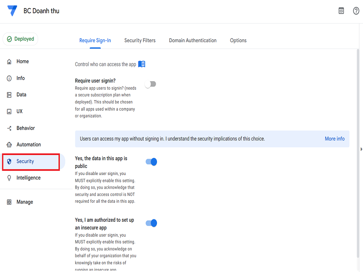
Task: Disable the data is public toggle
Action: pos(151,161)
